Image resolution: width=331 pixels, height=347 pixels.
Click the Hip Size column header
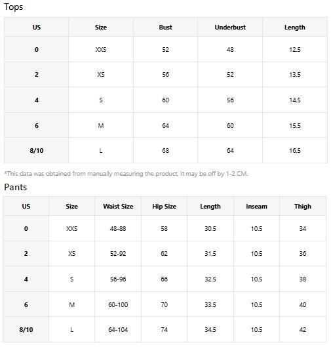pyautogui.click(x=164, y=206)
